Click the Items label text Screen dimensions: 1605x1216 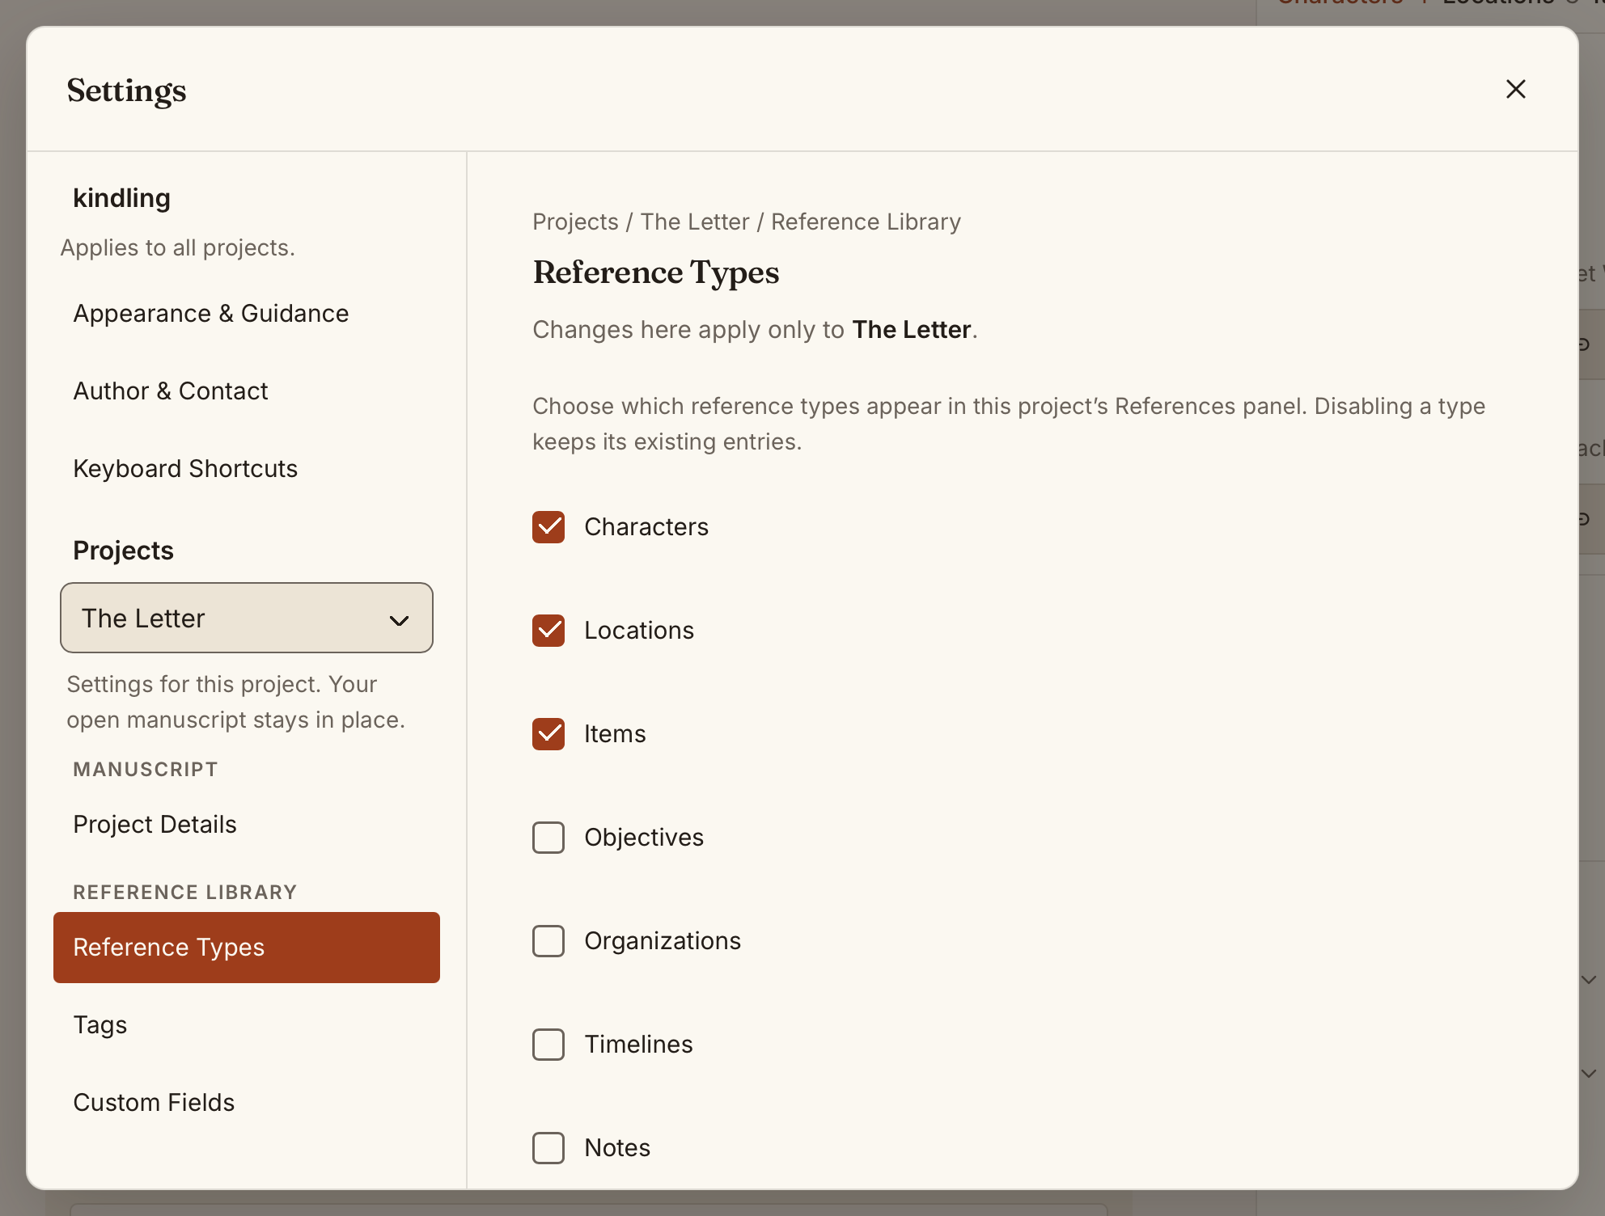tap(615, 734)
